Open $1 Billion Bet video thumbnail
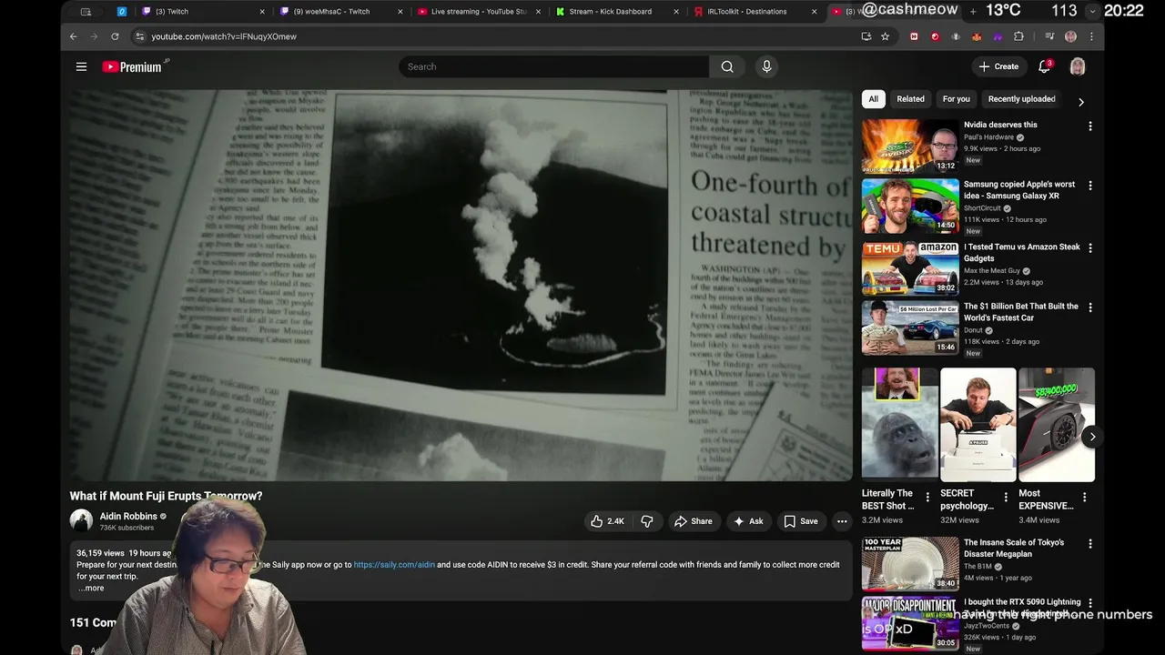Viewport: 1165px width, 655px height. [910, 327]
